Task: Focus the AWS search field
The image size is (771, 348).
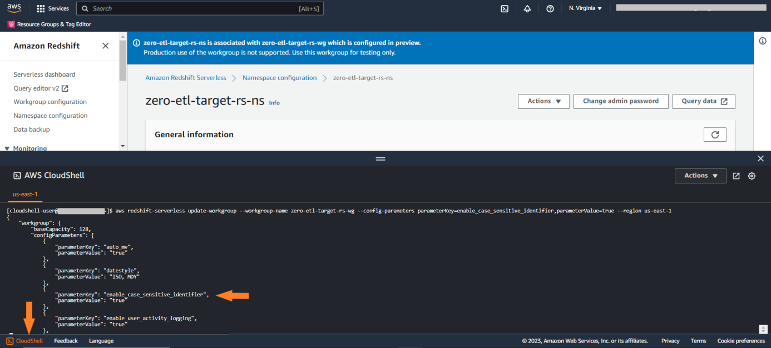Action: [200, 8]
